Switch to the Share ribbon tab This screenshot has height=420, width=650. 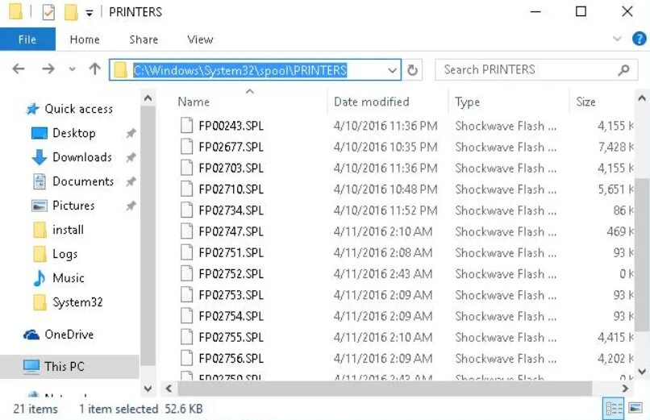point(144,40)
